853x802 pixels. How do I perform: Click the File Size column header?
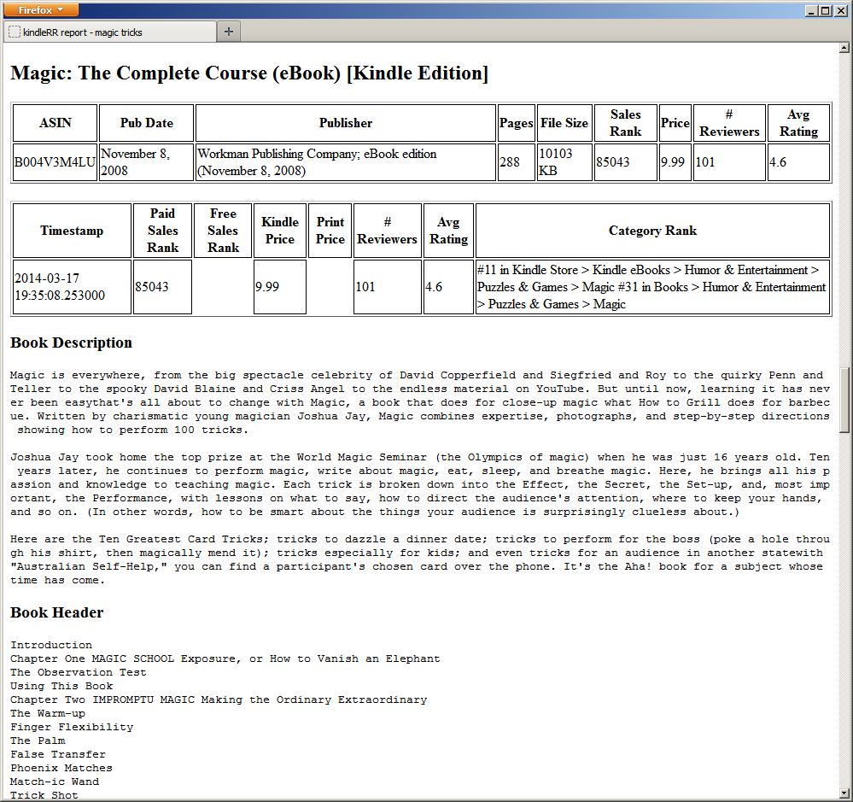coord(564,123)
